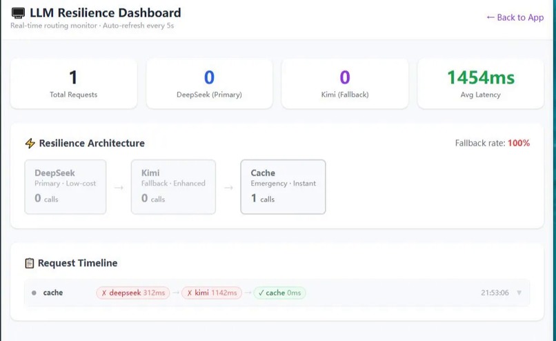Click the clipboard icon beside Request Timeline

30,263
